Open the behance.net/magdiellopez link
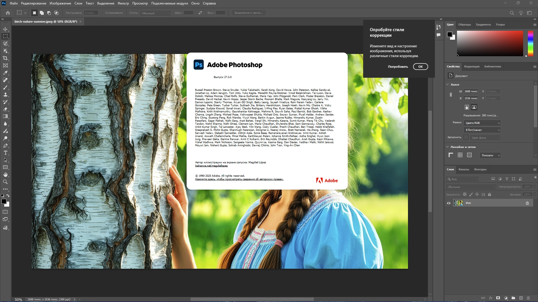 point(211,166)
